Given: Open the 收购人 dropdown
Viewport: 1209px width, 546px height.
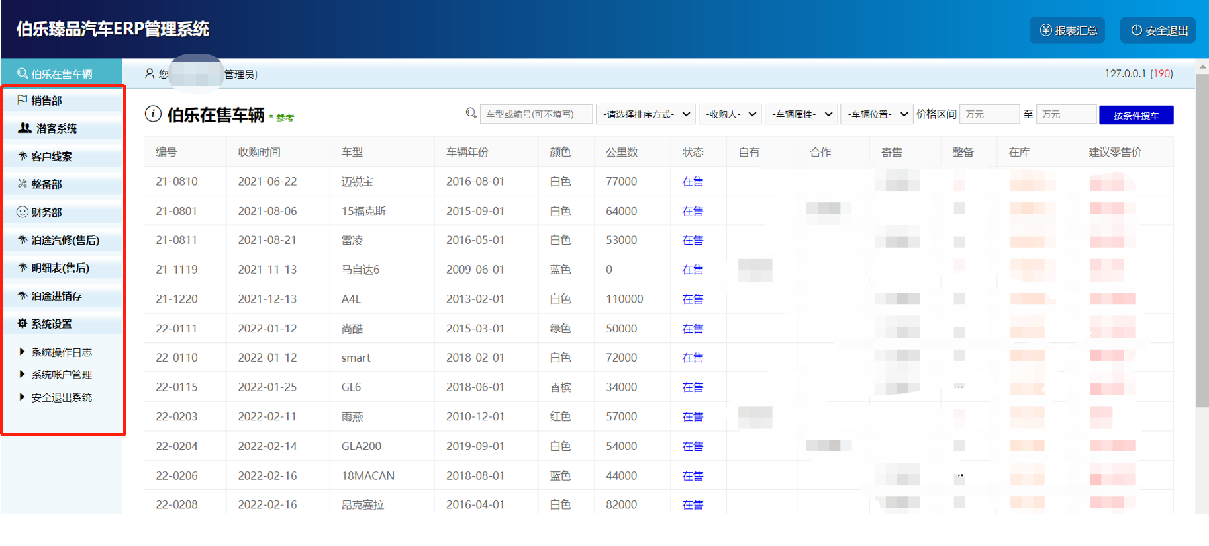Looking at the screenshot, I should tap(730, 114).
